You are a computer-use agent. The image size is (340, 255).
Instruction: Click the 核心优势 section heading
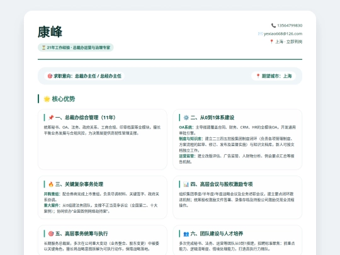[x=64, y=99]
